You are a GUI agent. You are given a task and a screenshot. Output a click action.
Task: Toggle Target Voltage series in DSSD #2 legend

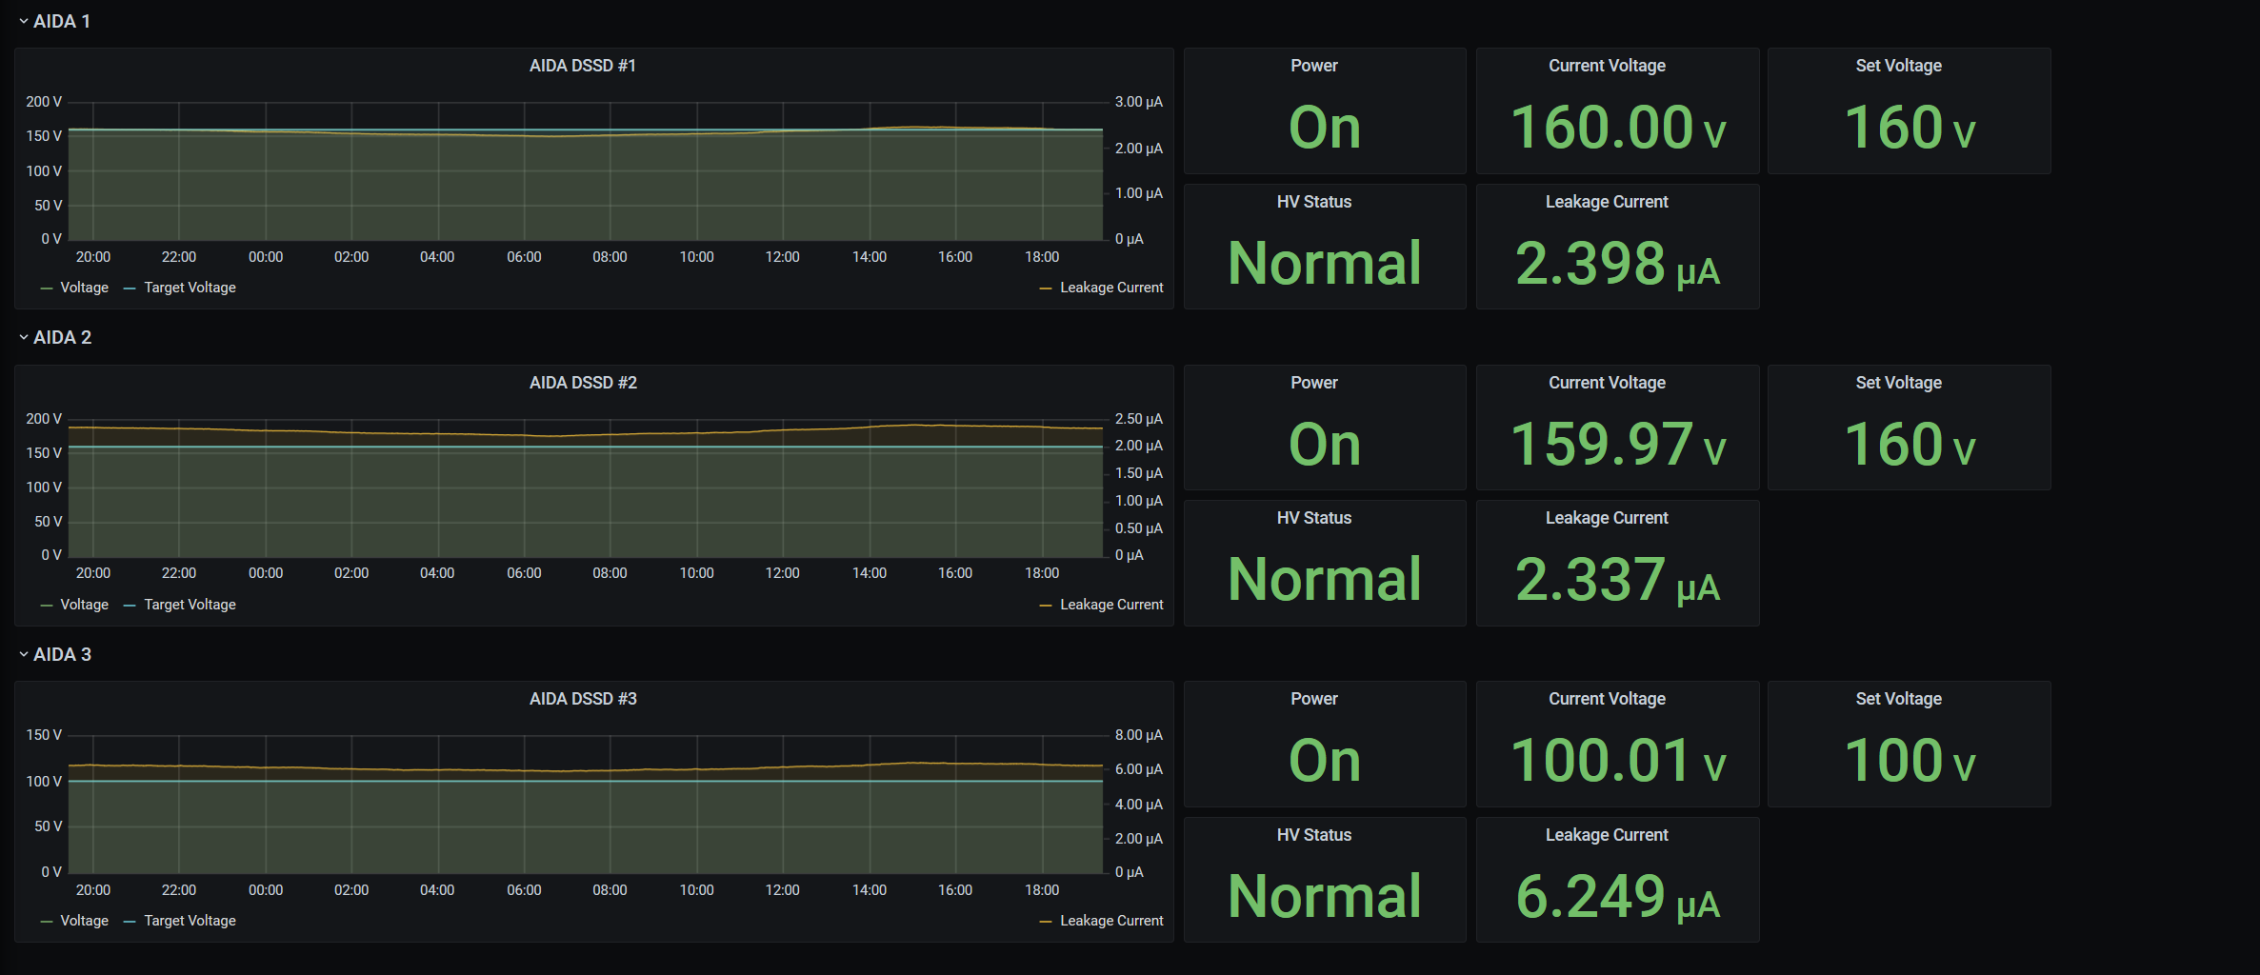point(190,605)
